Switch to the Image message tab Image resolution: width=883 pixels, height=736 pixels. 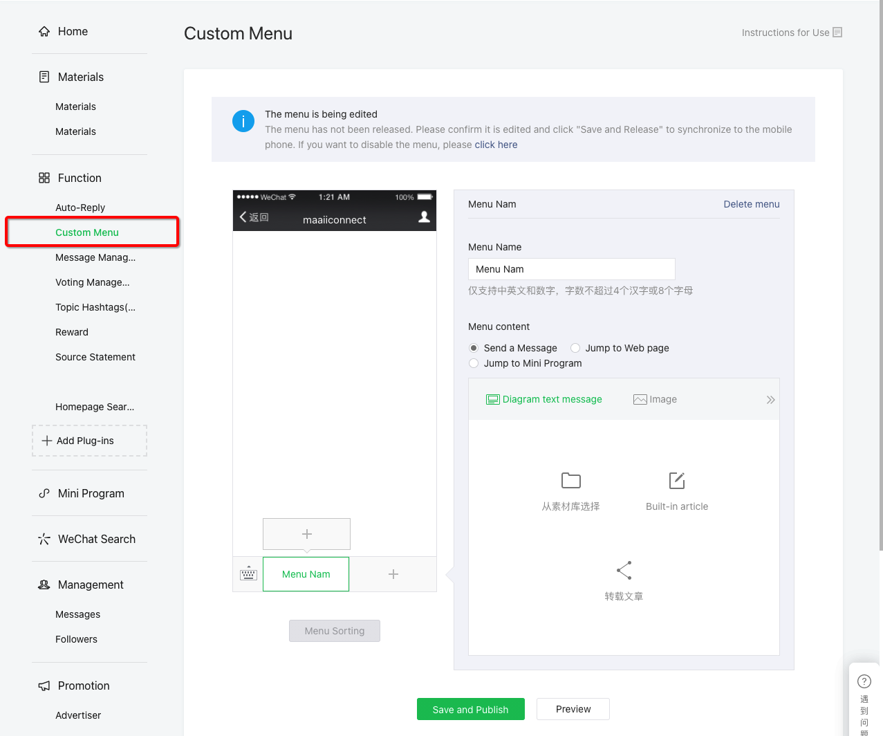[x=655, y=399]
